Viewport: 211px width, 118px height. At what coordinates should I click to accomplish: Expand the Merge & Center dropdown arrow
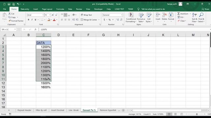(x=99, y=20)
